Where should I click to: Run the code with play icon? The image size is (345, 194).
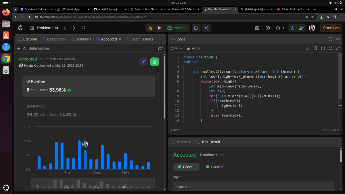(x=159, y=28)
